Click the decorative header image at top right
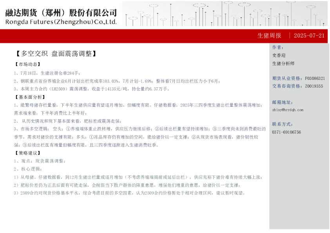This screenshot has height=233, width=330. tap(225, 14)
